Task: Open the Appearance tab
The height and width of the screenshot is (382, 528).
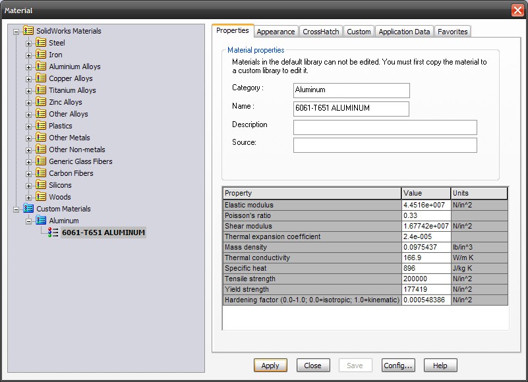Action: (x=276, y=32)
